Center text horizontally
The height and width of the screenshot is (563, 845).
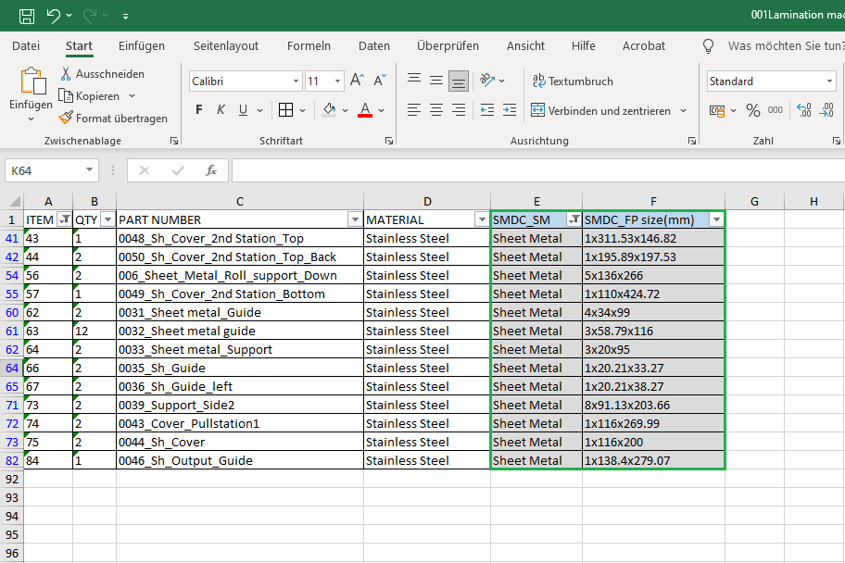point(436,110)
